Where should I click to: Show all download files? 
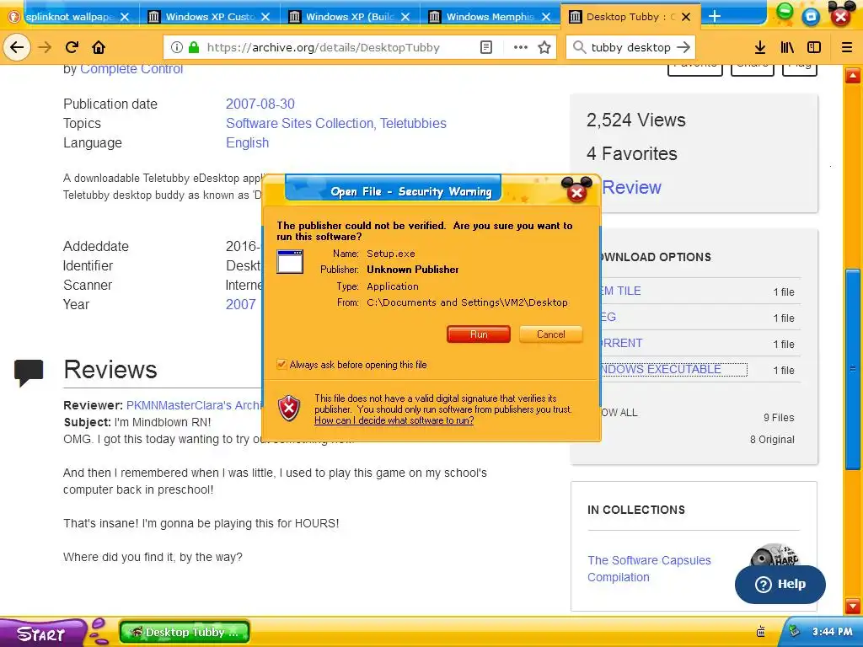[x=619, y=413]
